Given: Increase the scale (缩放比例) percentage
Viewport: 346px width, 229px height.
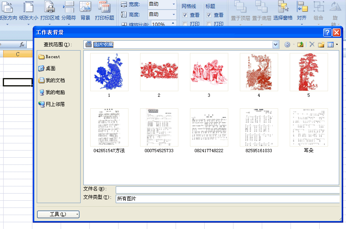Looking at the screenshot, I should (x=173, y=23).
